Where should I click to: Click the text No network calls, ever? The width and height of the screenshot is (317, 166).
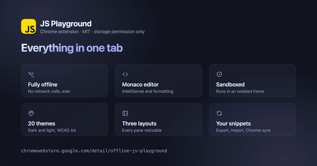coord(49,91)
